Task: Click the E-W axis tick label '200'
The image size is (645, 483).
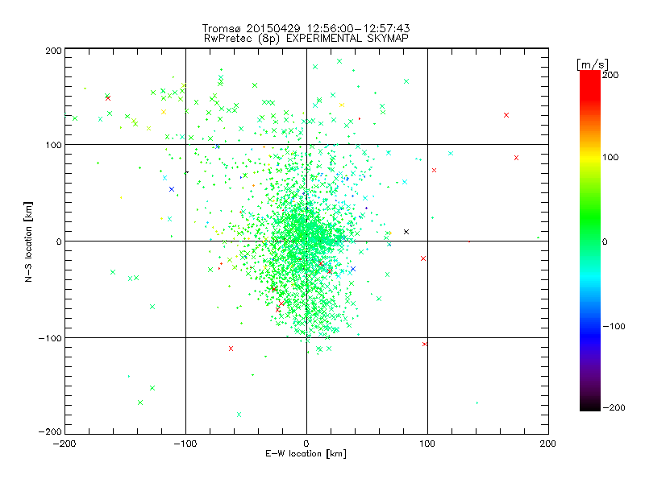Action: click(548, 444)
